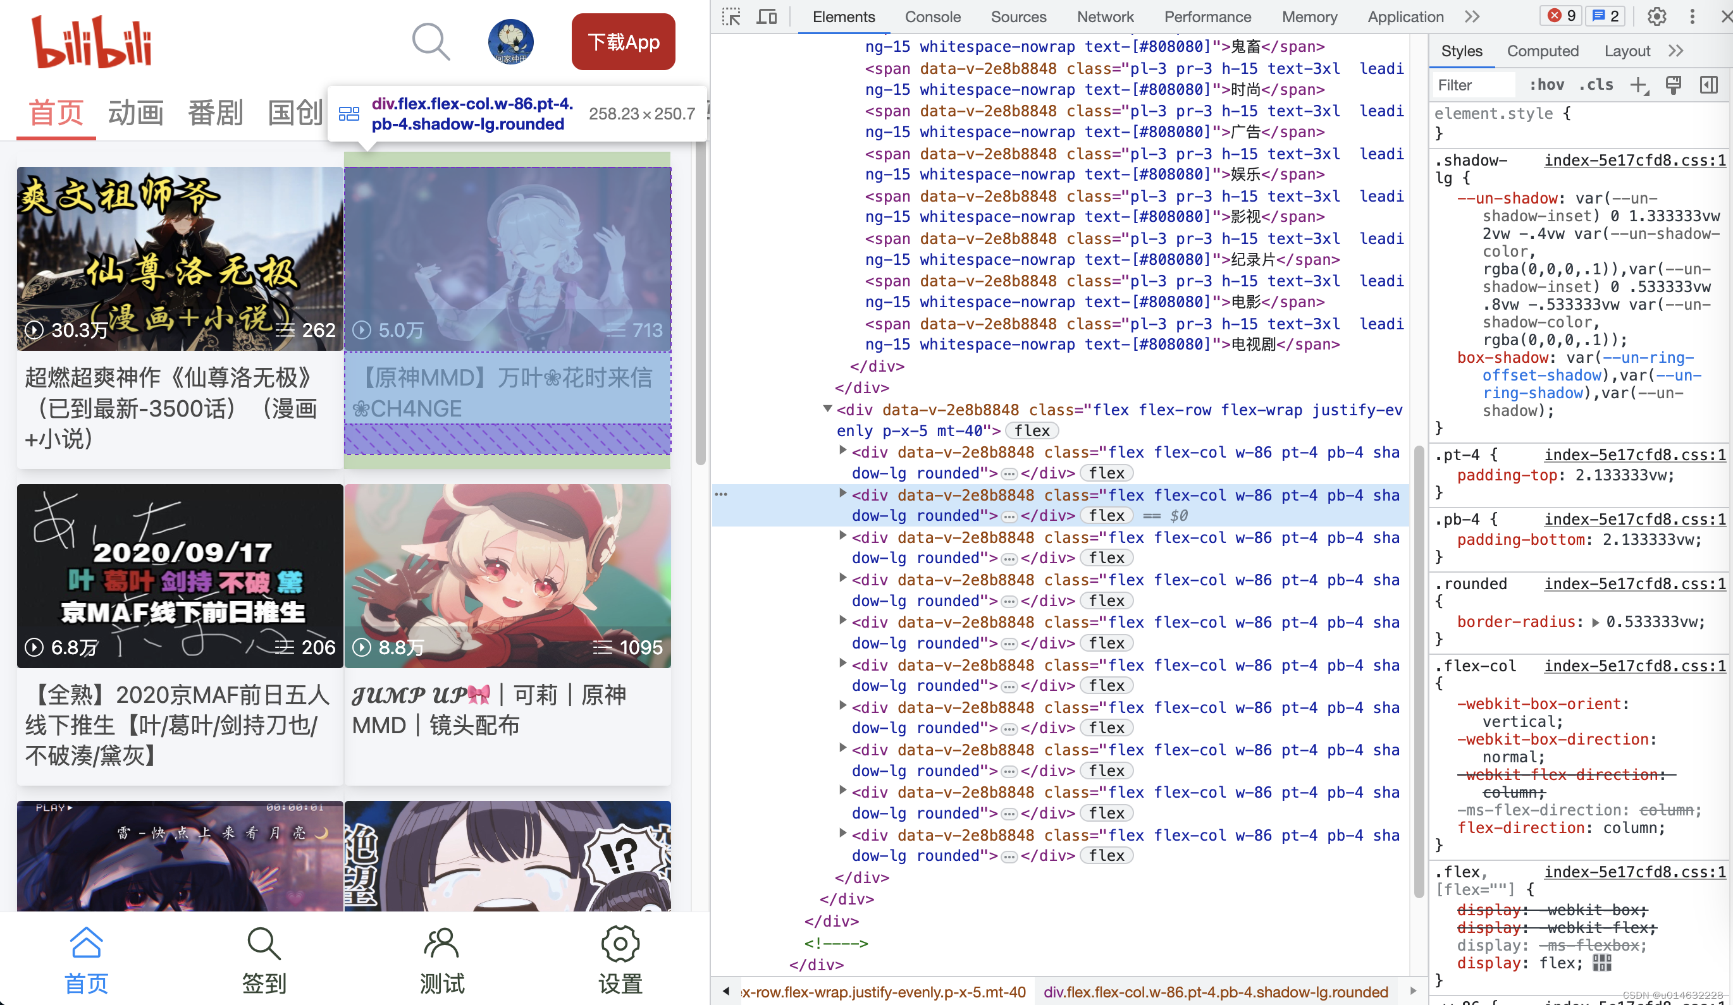Show more style panes chevron
The image size is (1733, 1005).
[1676, 51]
